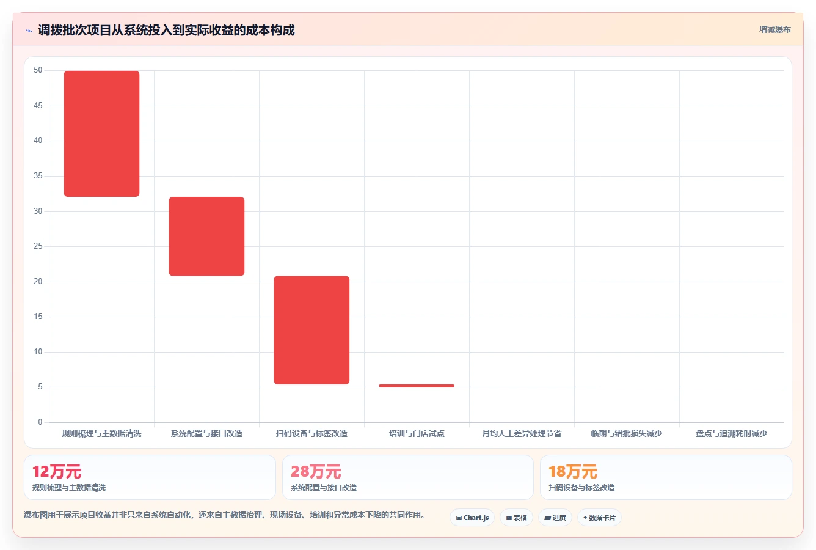Click the 系统配置与接口改造 waterfall bar
This screenshot has width=816, height=550.
coord(206,237)
